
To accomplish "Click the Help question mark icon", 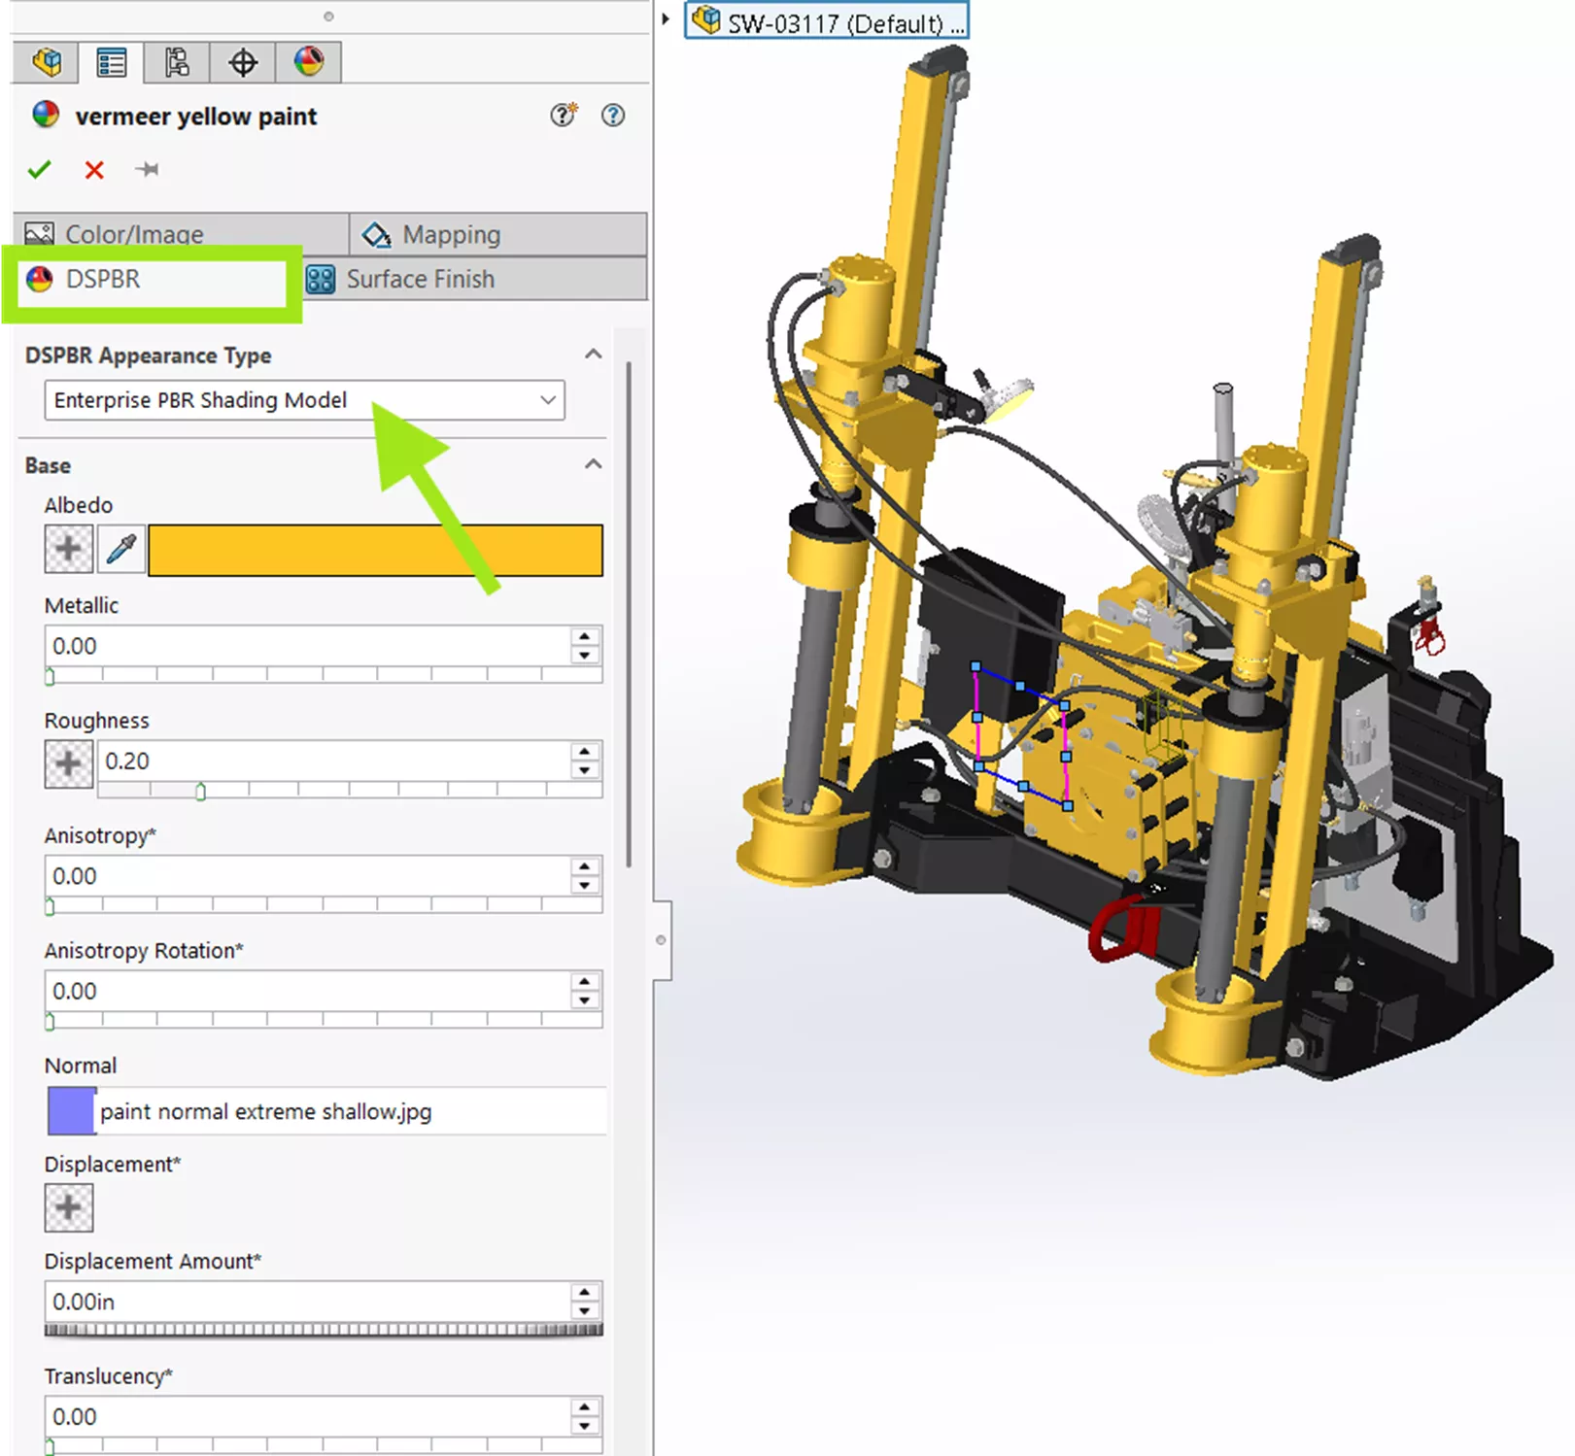I will tap(613, 116).
